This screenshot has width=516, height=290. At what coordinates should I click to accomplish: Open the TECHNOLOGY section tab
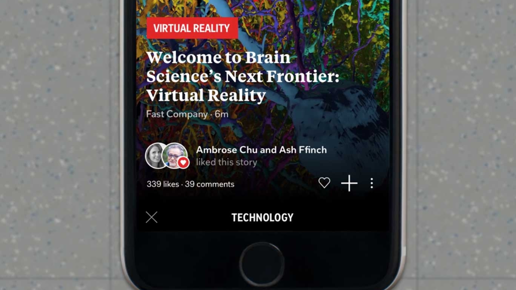tap(262, 217)
